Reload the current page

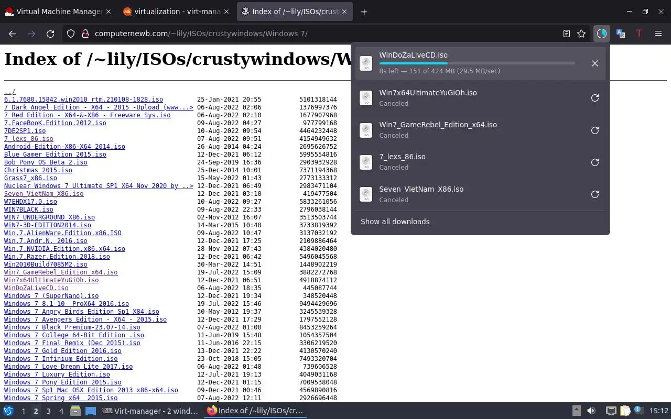[x=50, y=34]
